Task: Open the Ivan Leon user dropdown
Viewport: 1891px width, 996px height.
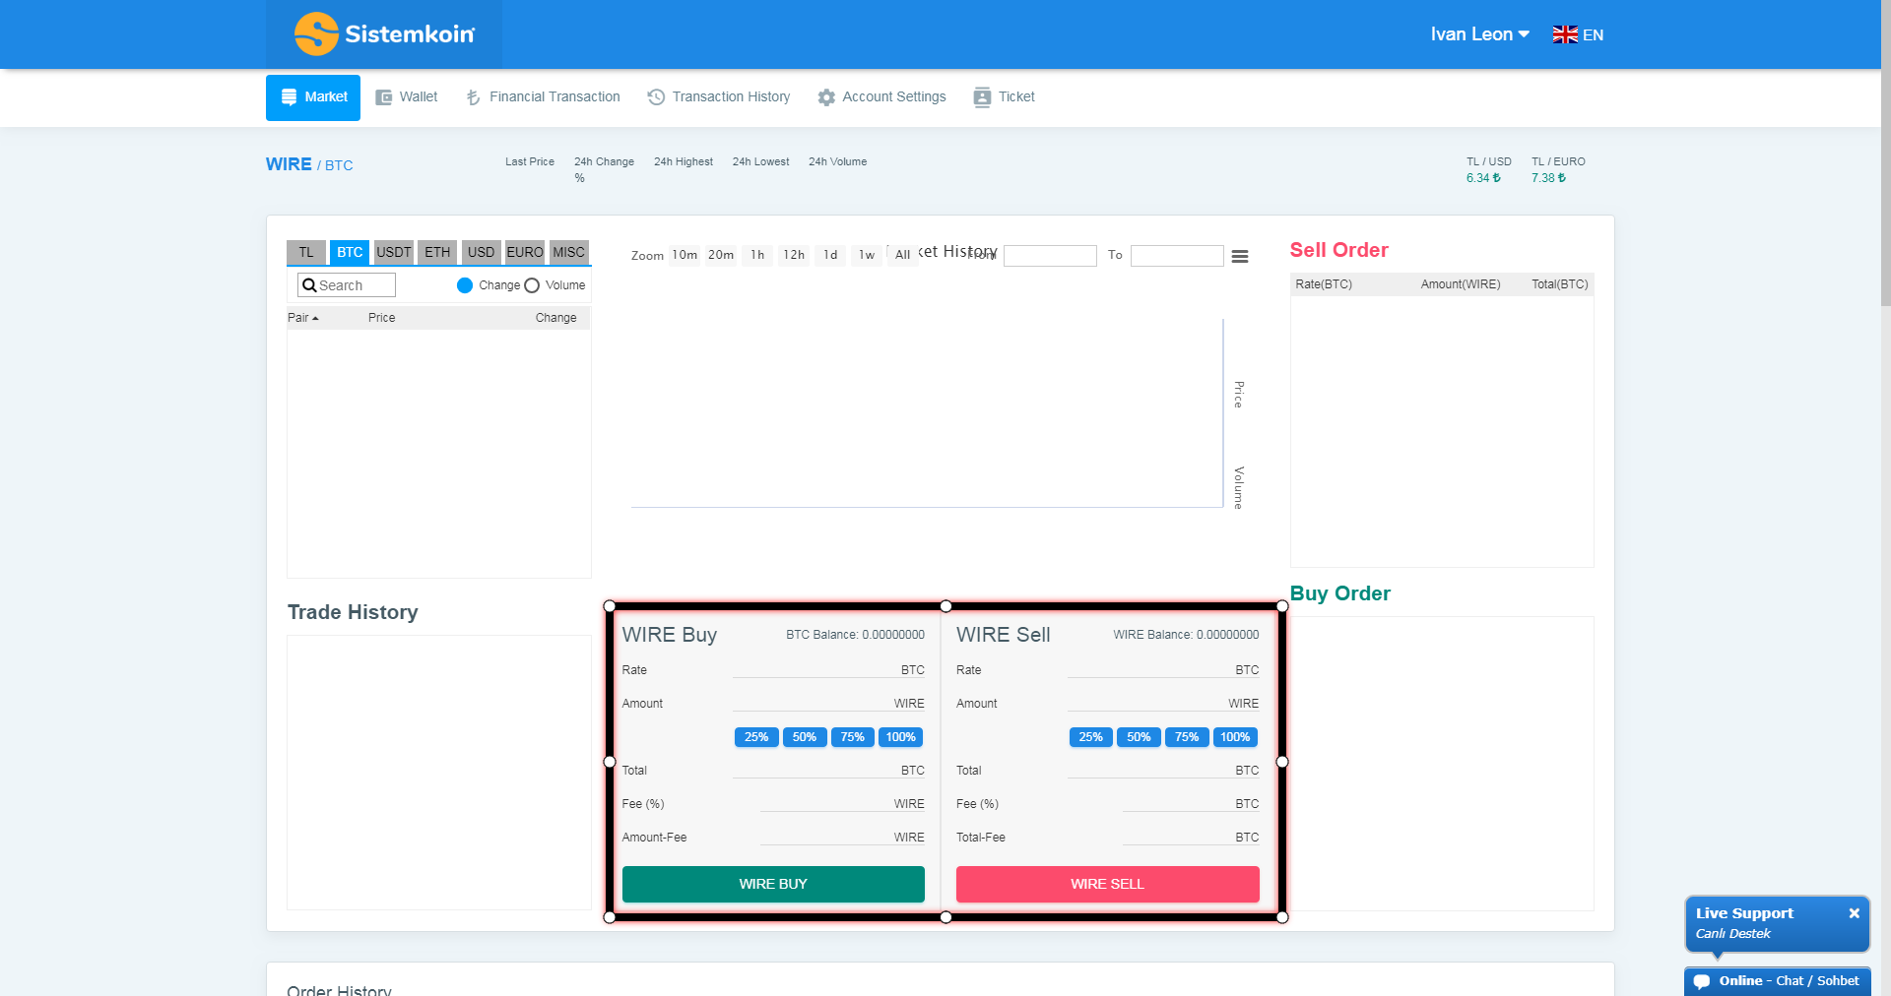Action: [x=1479, y=34]
